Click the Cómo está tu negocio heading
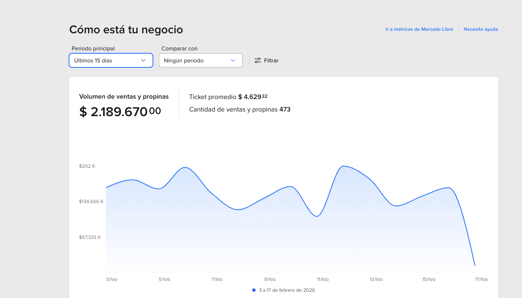 [x=126, y=30]
